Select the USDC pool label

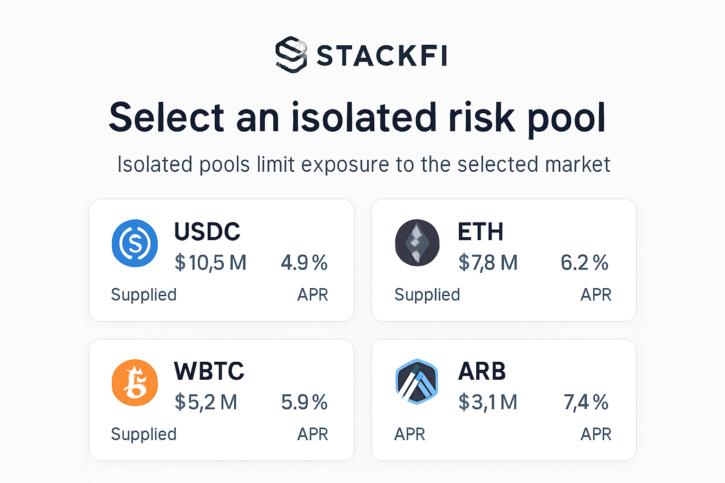207,232
